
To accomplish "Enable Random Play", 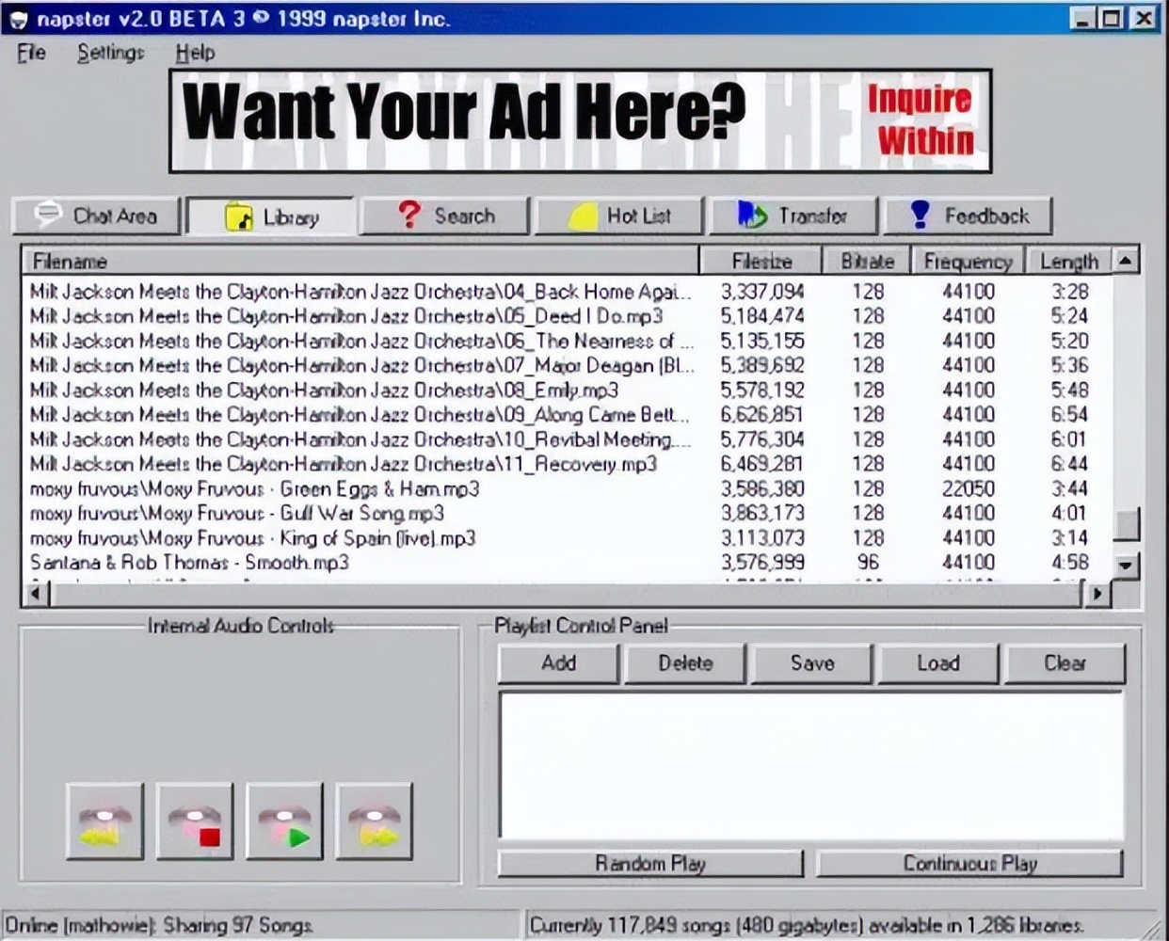I will tap(650, 863).
